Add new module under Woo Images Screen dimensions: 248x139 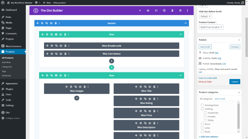(x=77, y=98)
